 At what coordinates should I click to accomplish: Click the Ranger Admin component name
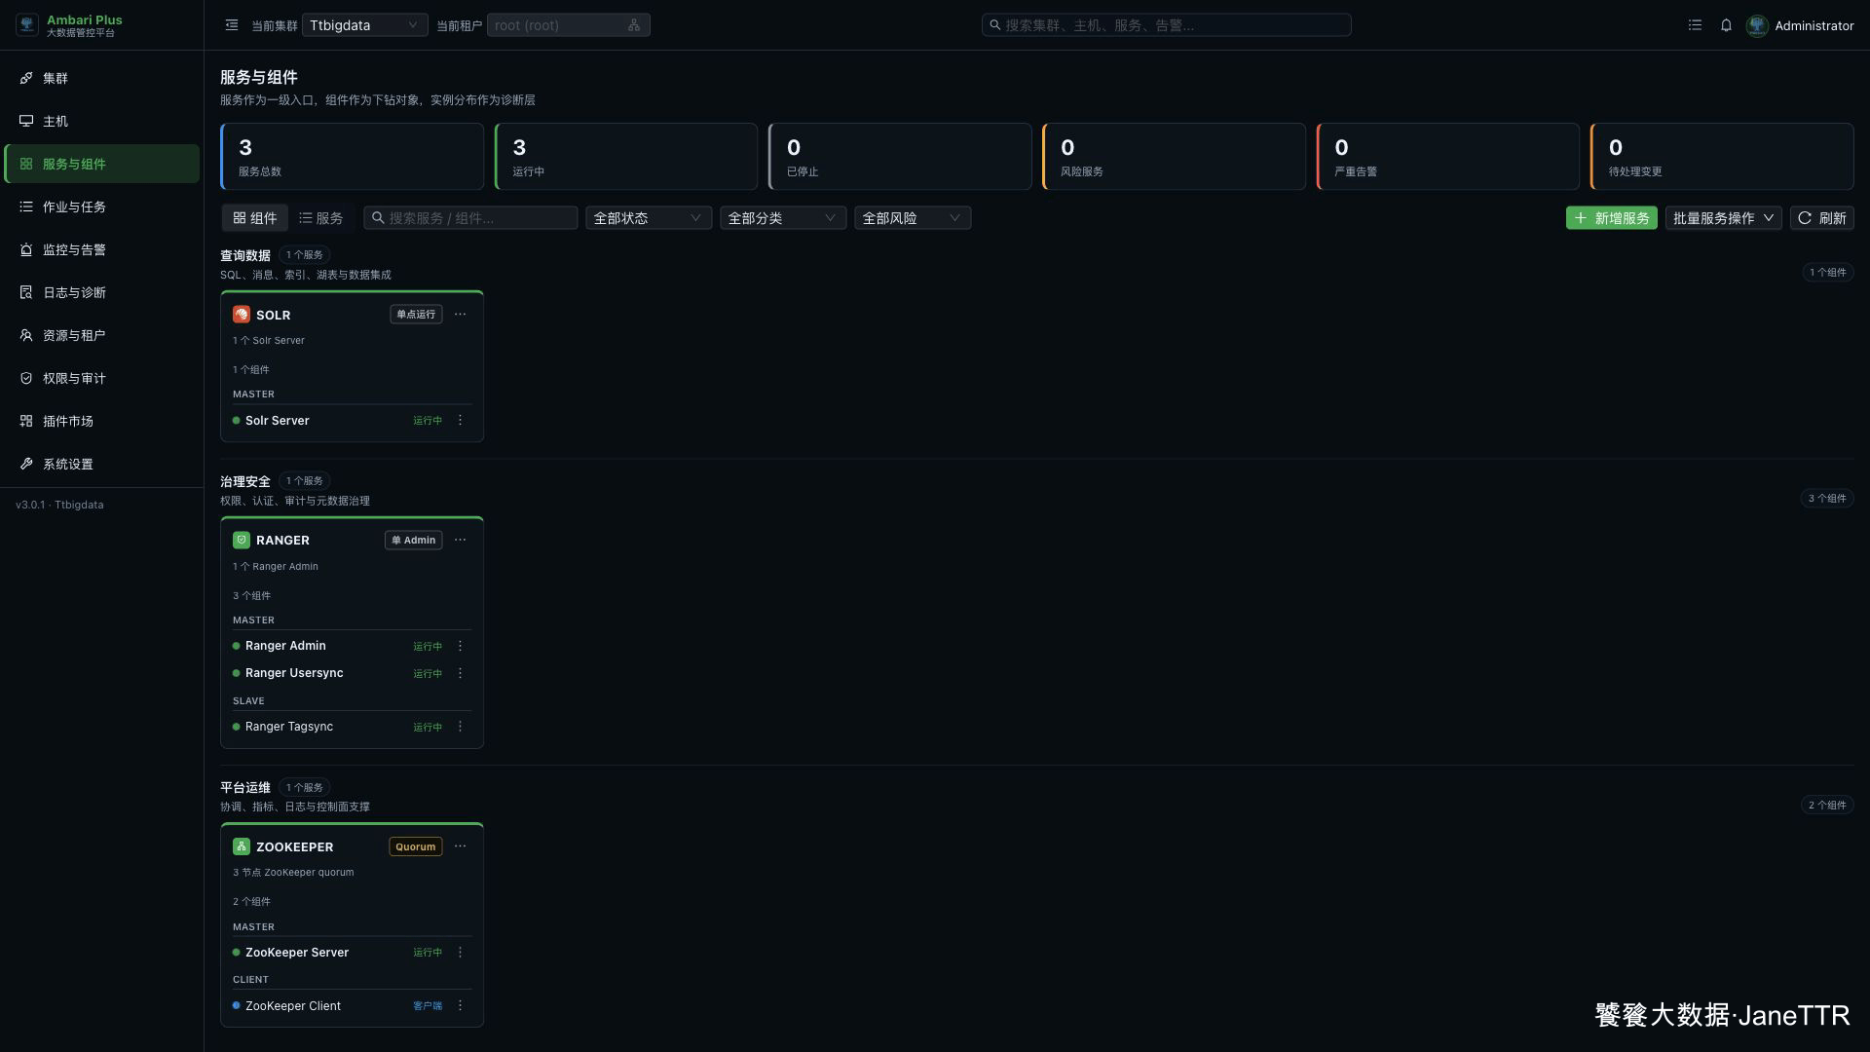point(285,646)
